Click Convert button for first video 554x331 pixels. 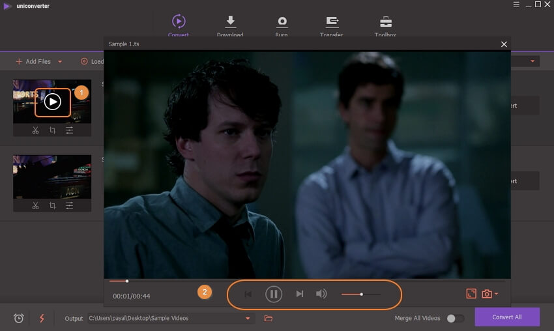[x=525, y=106]
